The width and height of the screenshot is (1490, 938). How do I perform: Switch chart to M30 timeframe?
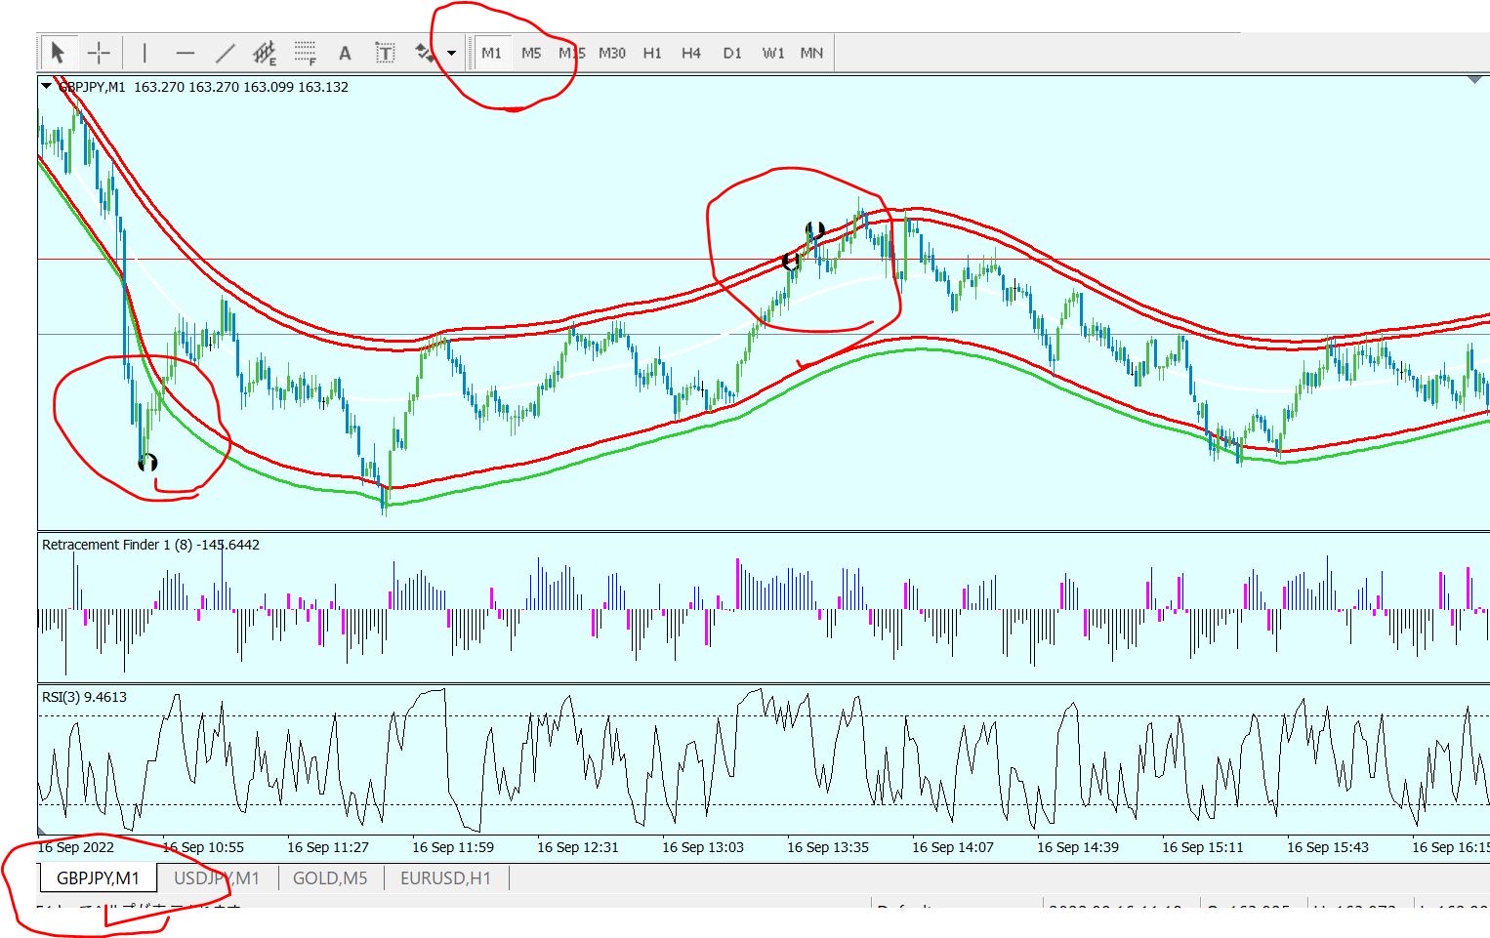612,53
